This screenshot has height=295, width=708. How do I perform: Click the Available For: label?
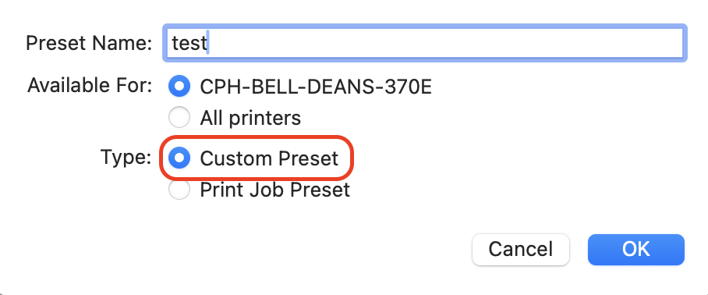[90, 85]
